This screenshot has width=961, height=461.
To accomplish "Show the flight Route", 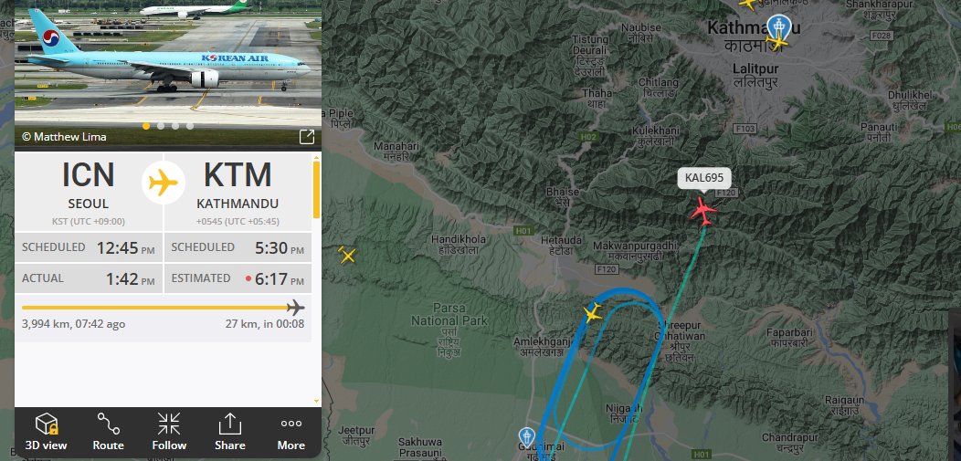I will (x=108, y=432).
